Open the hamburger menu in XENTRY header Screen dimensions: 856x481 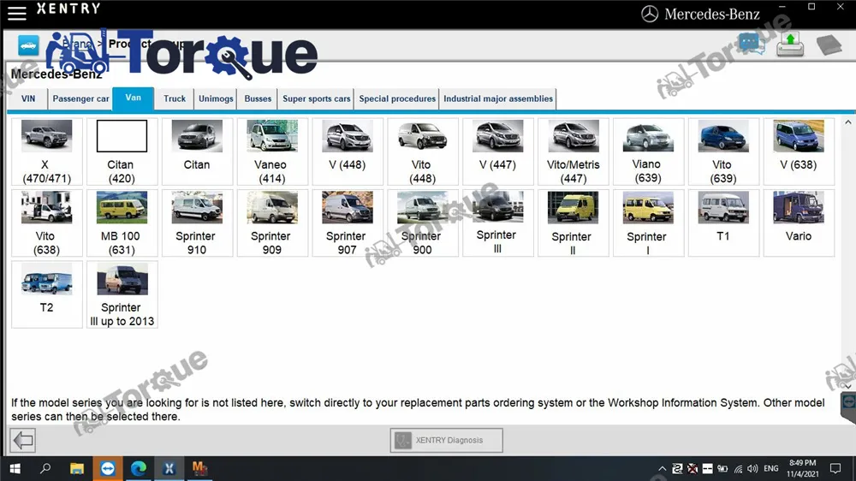(x=16, y=13)
